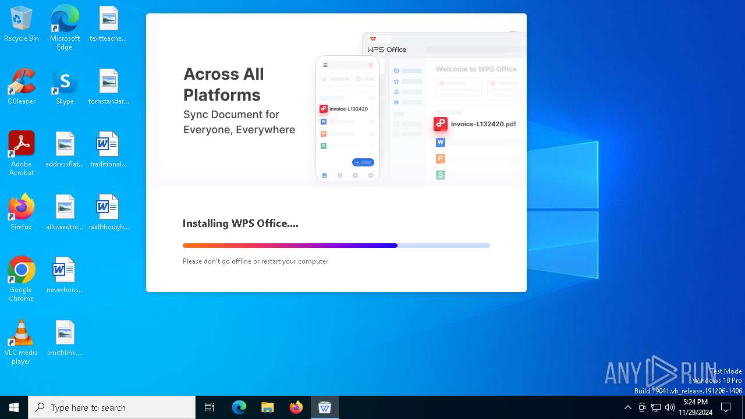The image size is (745, 419).
Task: Open the traditional... Word document
Action: (108, 150)
